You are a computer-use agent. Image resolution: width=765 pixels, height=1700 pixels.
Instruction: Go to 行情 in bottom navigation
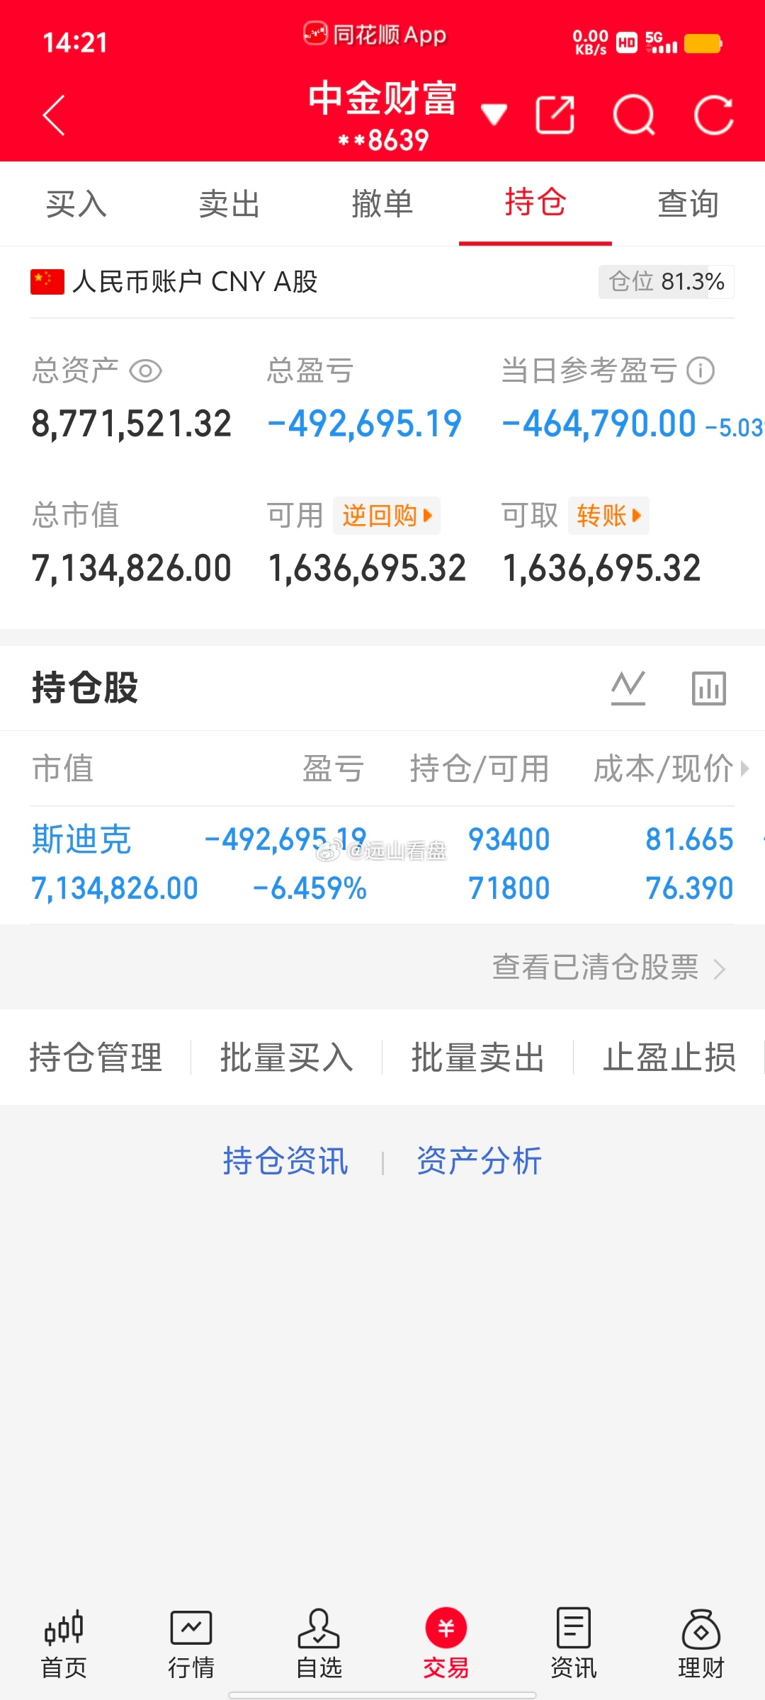pos(191,1643)
